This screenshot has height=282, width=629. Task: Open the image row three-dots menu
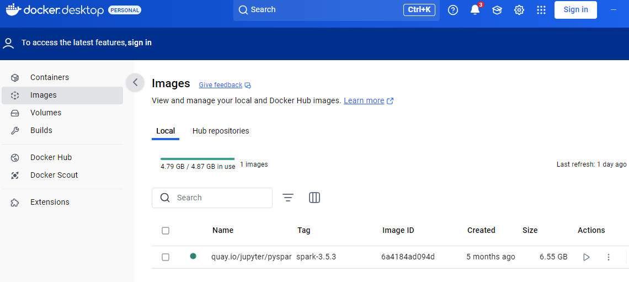click(x=609, y=257)
